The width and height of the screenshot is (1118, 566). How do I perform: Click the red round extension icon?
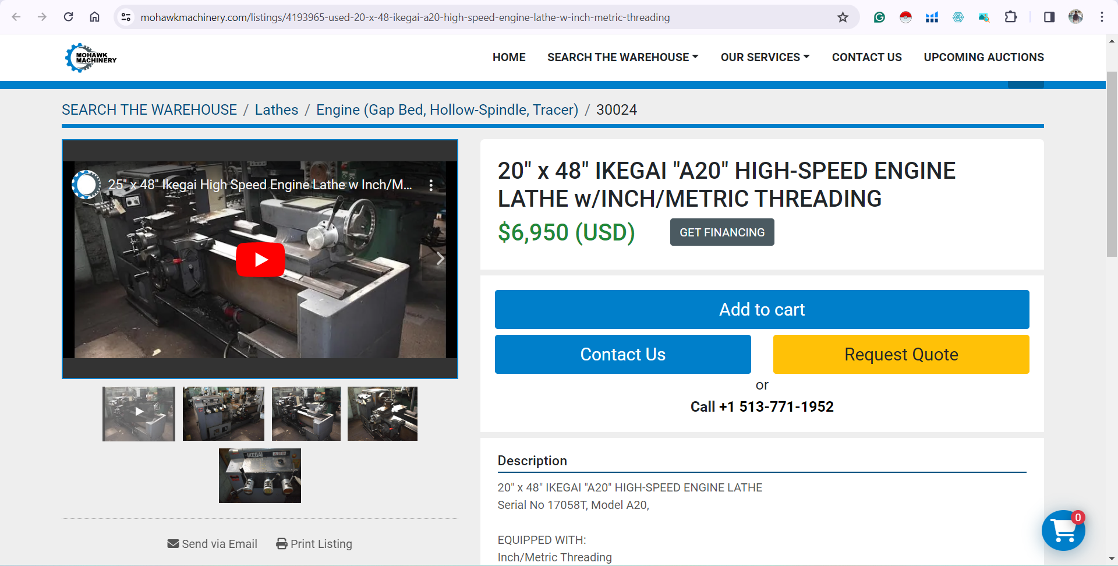905,17
